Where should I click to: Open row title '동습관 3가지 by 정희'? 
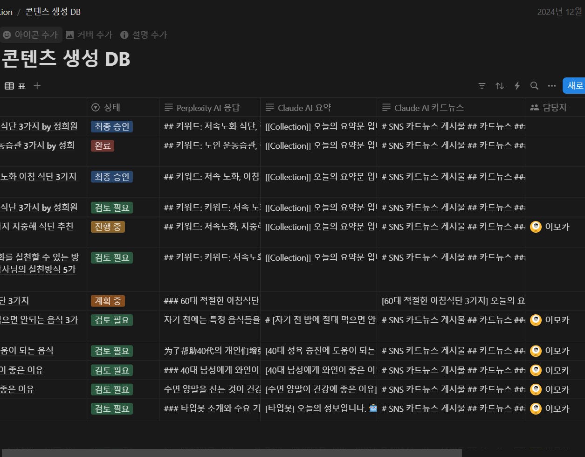[37, 145]
